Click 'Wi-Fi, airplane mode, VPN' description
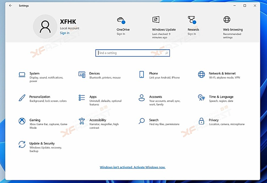 coord(224,78)
